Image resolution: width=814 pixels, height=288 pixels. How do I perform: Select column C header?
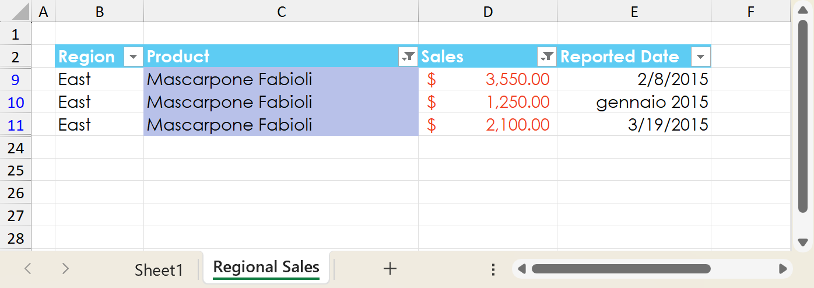click(x=281, y=11)
